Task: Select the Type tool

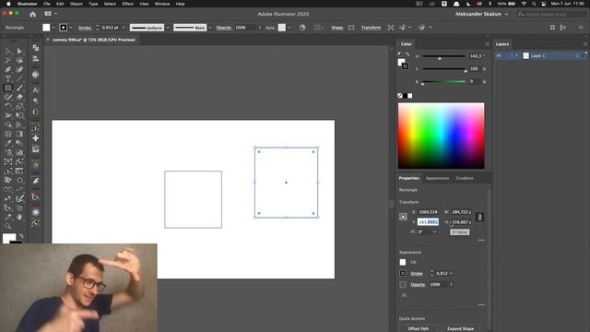Action: (x=8, y=78)
